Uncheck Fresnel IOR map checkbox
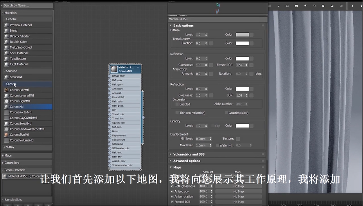Screen dimensions: 363x206 tap(172, 202)
